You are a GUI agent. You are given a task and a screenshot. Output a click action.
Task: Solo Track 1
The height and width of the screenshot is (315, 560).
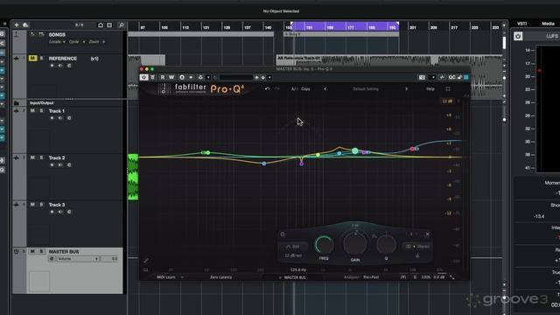coord(41,111)
